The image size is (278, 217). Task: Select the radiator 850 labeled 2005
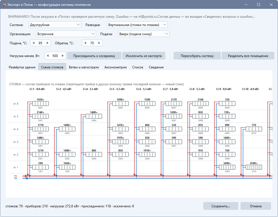coord(121,154)
